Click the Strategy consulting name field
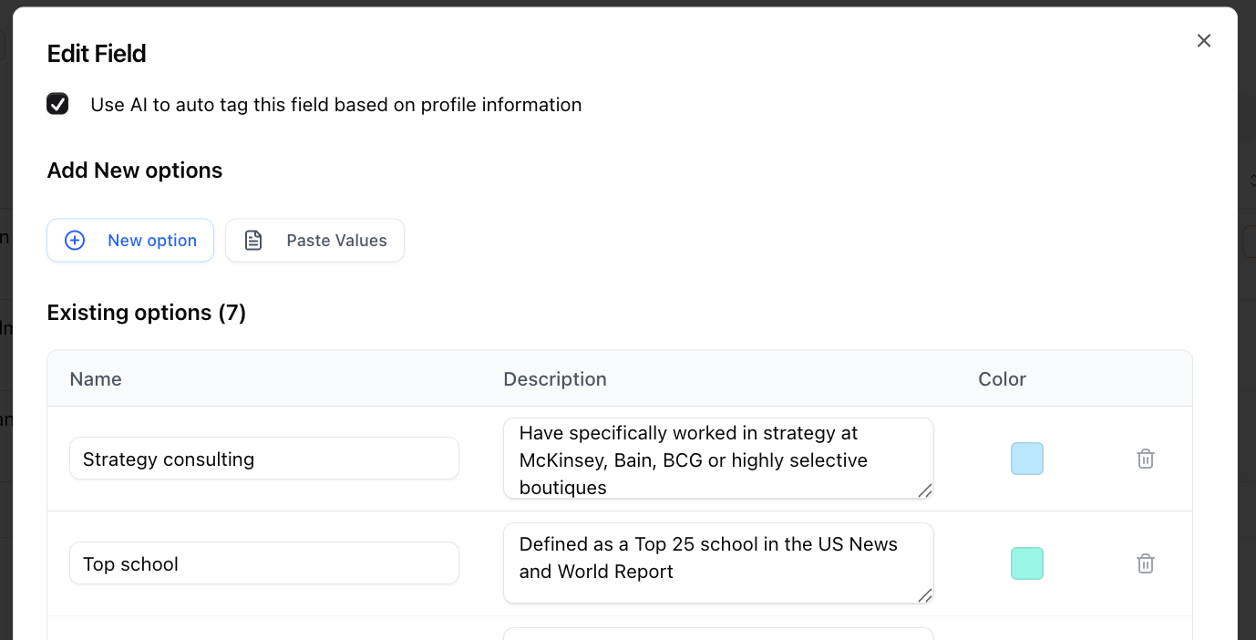 [x=264, y=459]
